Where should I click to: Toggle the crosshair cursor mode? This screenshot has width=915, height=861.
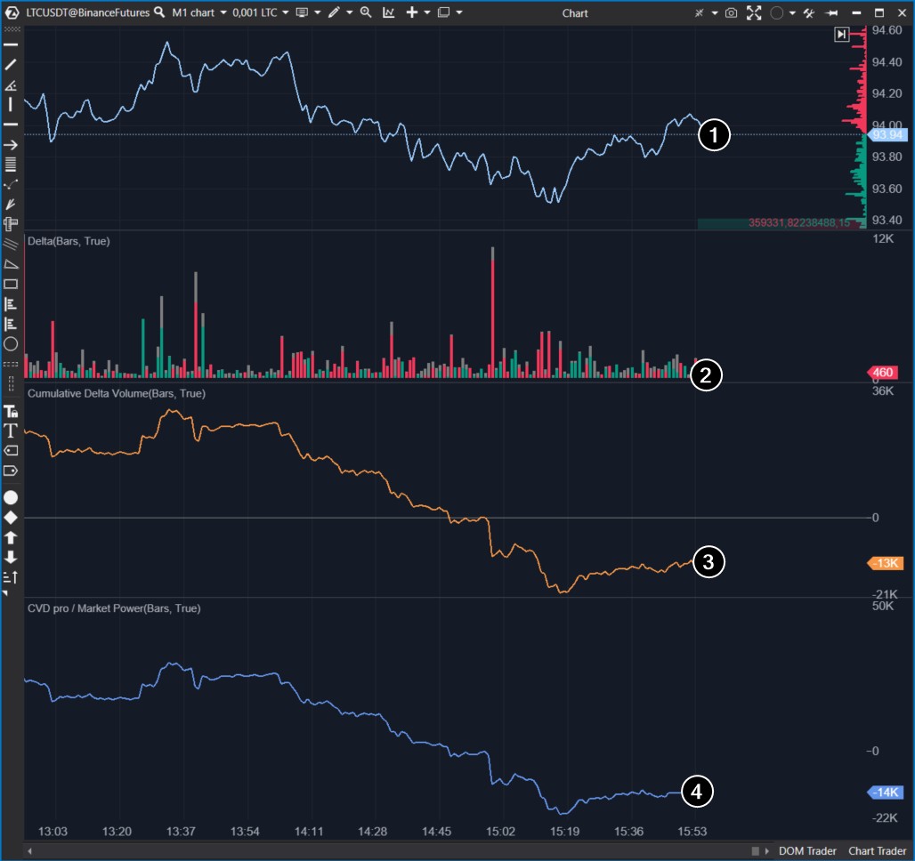(699, 12)
